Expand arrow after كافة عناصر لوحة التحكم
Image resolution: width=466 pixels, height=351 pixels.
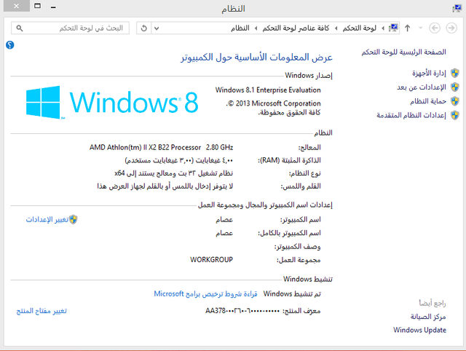256,28
